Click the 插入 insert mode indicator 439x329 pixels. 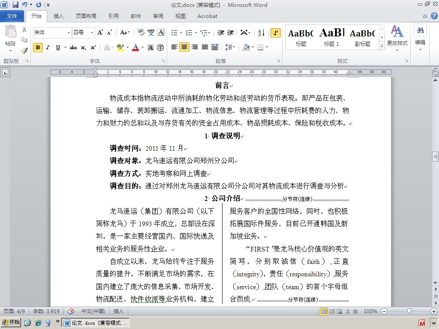click(x=118, y=311)
